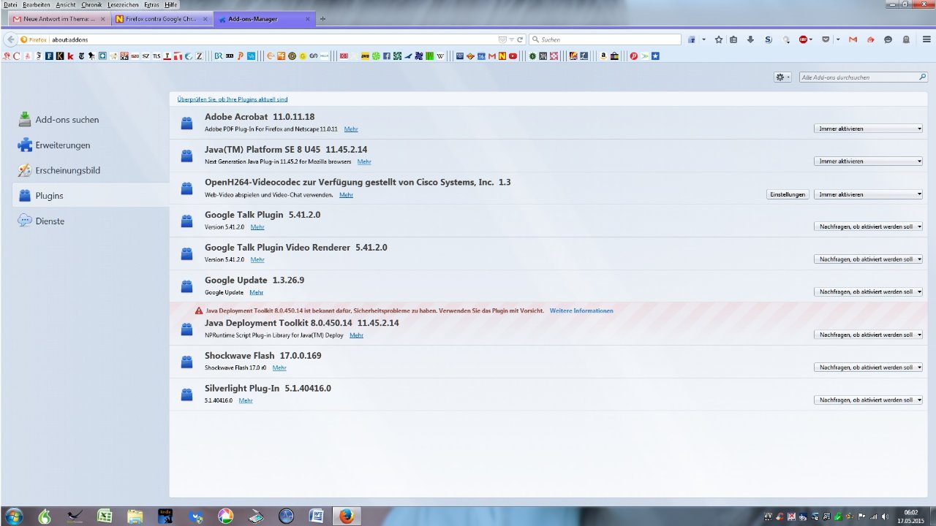
Task: Select Erscheinungsbild in sidebar
Action: tap(67, 170)
